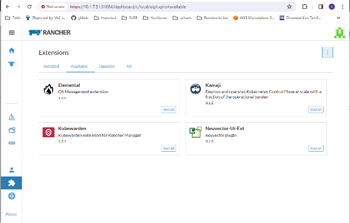This screenshot has width=350, height=223.
Task: Open the AWS Marketplace bookmark
Action: point(254,18)
